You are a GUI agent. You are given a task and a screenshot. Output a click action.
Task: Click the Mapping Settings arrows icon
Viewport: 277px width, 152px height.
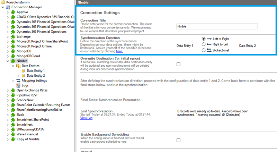[18, 80]
